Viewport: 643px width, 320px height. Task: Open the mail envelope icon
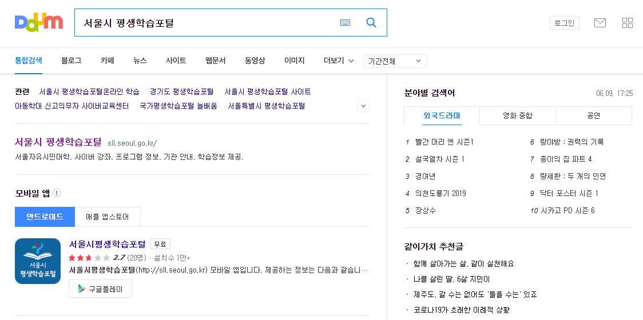tap(600, 23)
